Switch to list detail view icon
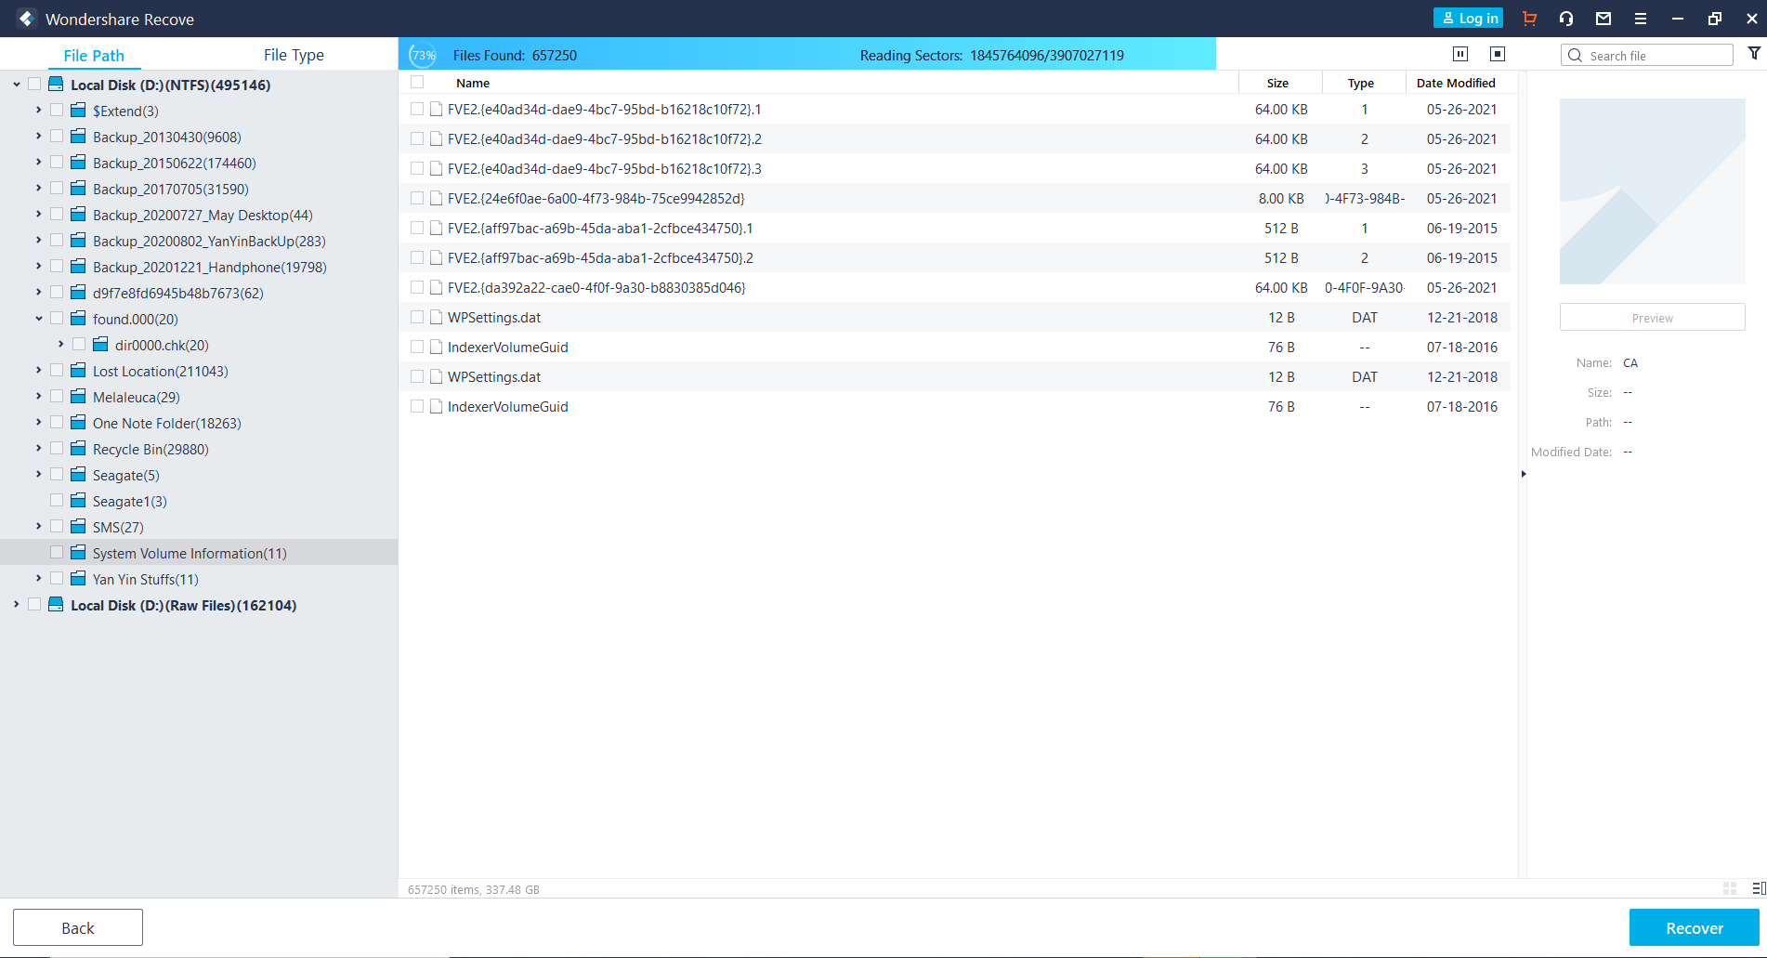Viewport: 1767px width, 958px height. coord(1759,888)
